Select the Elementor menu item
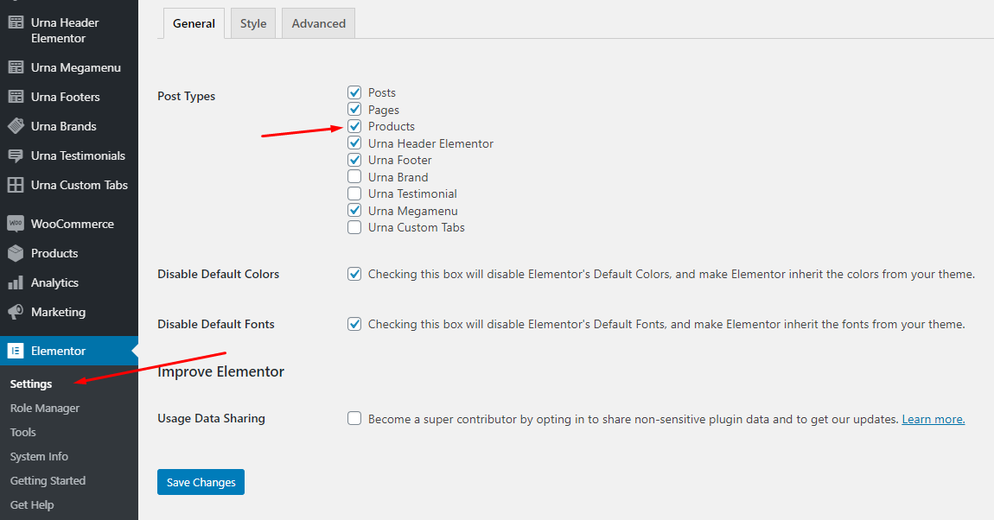The image size is (994, 520). (x=69, y=351)
